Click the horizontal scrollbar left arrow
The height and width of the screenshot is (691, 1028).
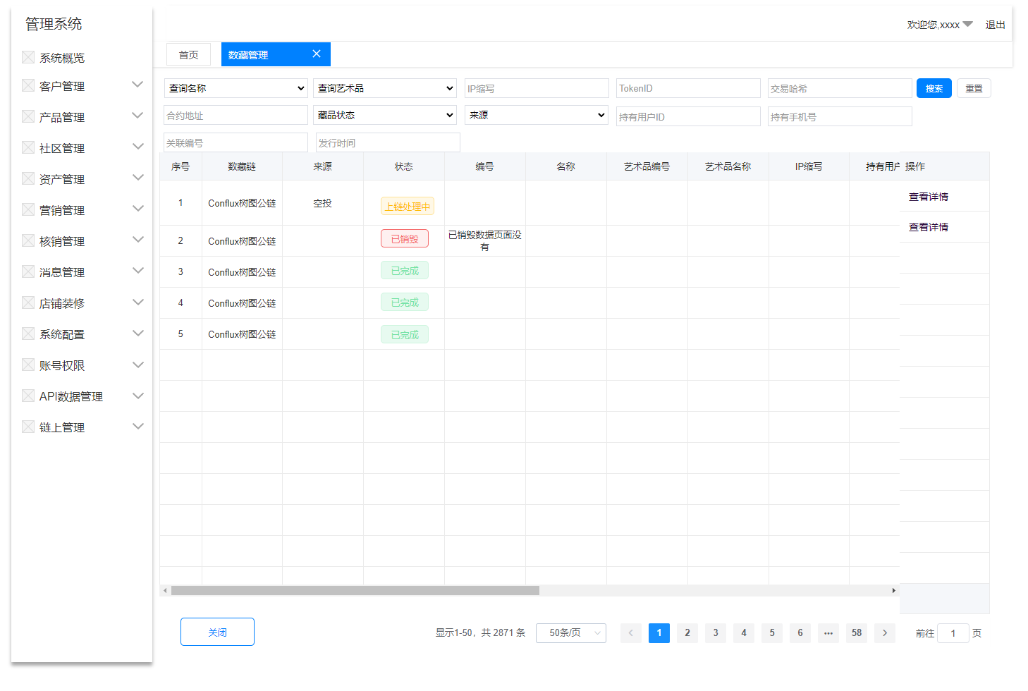click(165, 591)
